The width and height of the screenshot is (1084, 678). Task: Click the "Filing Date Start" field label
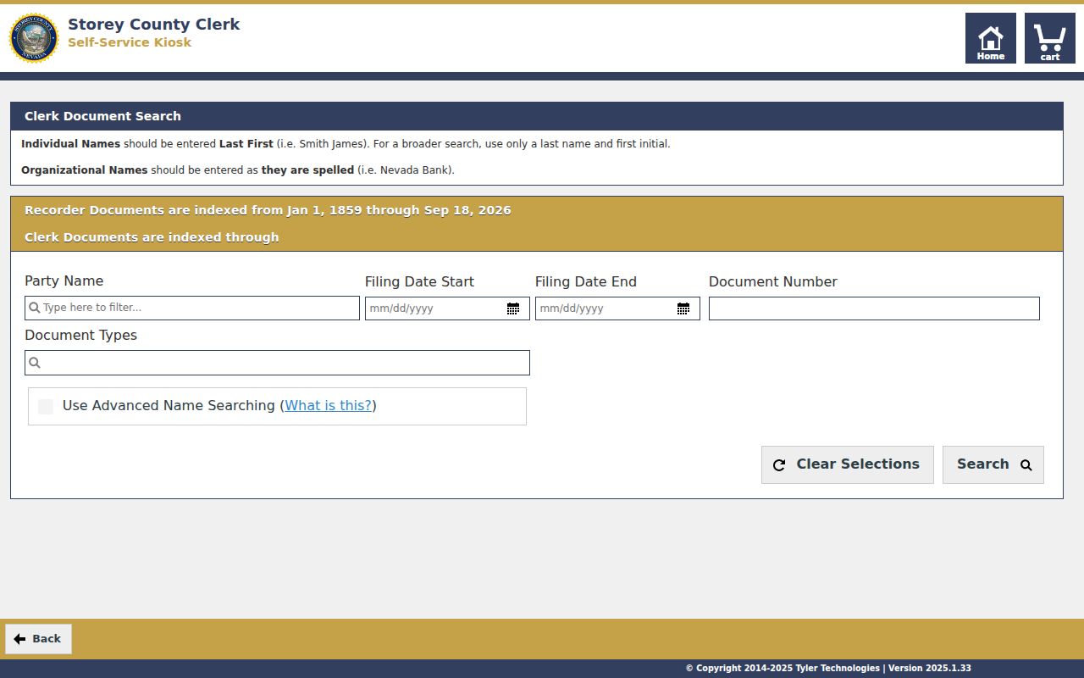pyautogui.click(x=419, y=282)
